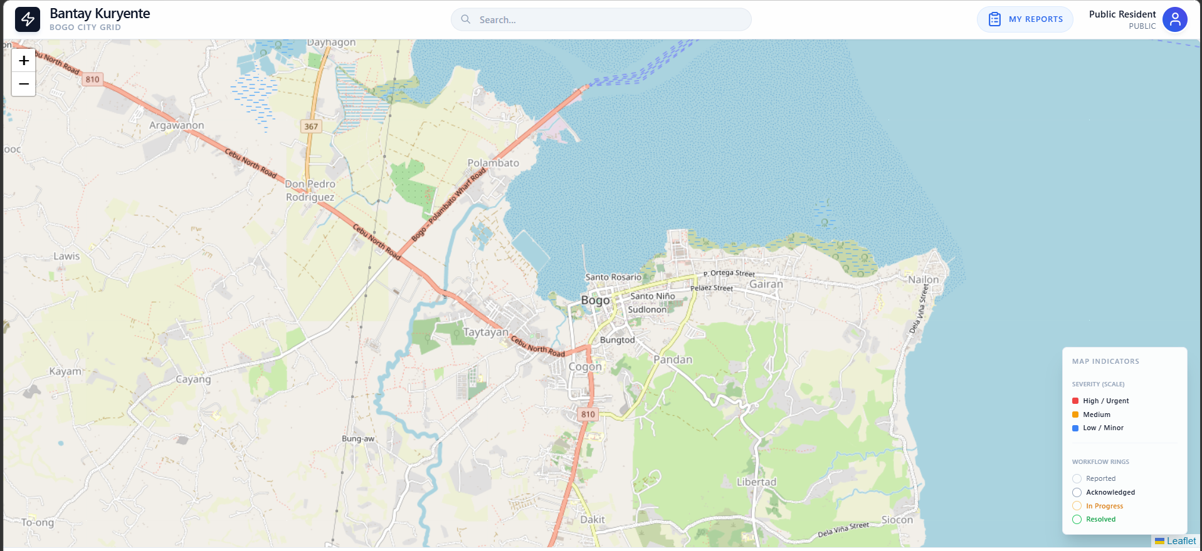Click the High / Urgent red swatch
The height and width of the screenshot is (551, 1202).
(1075, 401)
